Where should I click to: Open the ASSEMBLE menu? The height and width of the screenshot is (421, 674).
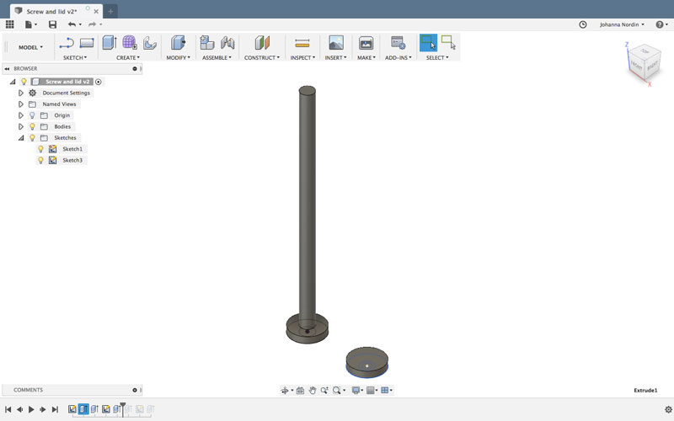coord(217,57)
